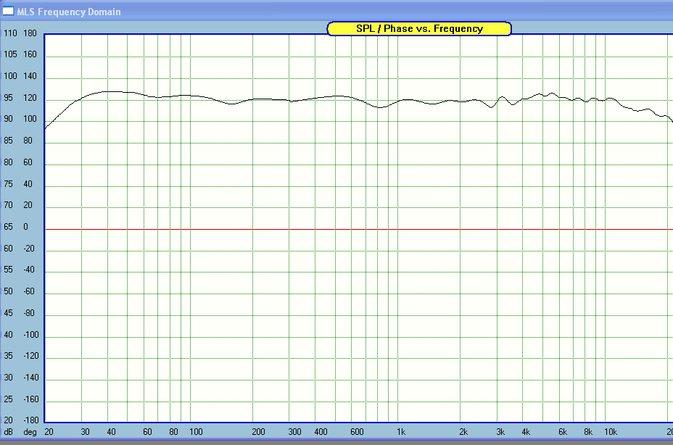
Task: Select the -180 degree phase scale label
Action: [x=31, y=420]
